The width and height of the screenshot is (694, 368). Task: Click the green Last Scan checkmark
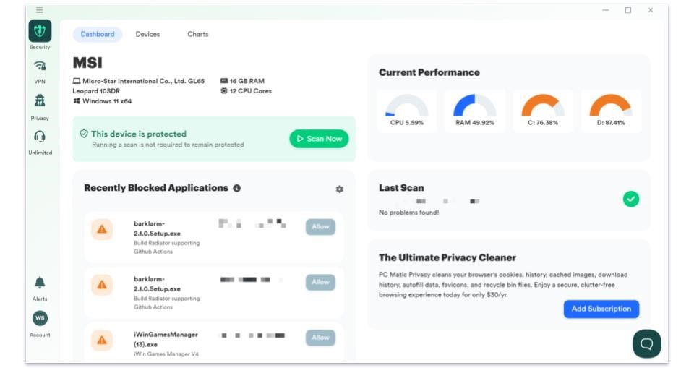[x=631, y=200]
